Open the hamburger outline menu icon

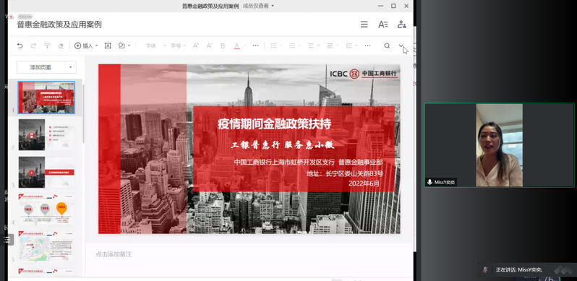(364, 25)
